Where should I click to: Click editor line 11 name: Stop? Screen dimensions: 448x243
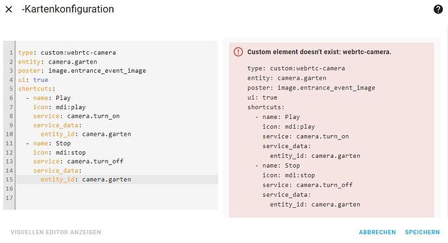[x=48, y=143]
